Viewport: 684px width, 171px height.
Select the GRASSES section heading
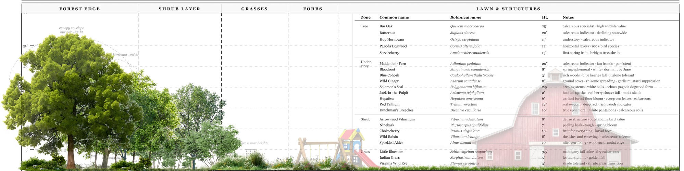254,9
